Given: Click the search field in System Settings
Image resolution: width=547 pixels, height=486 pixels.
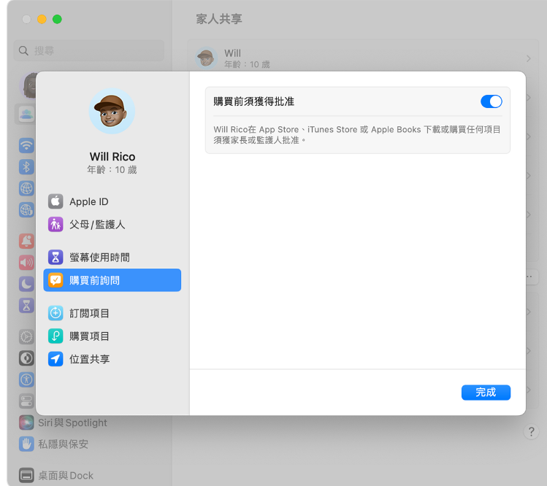Looking at the screenshot, I should tap(88, 50).
